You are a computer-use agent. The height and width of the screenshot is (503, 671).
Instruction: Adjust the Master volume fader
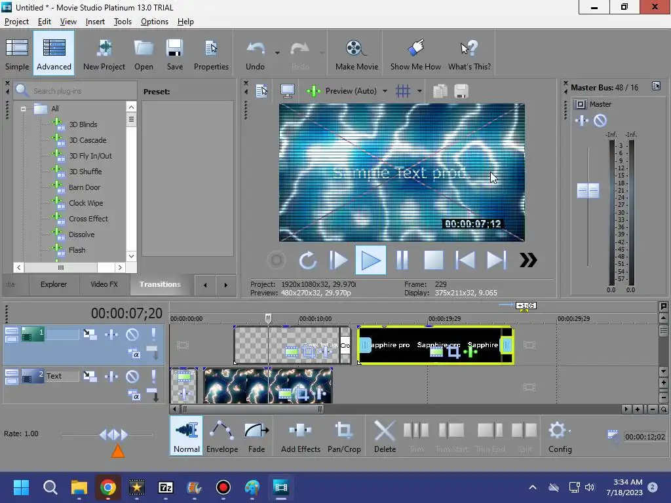tap(588, 191)
